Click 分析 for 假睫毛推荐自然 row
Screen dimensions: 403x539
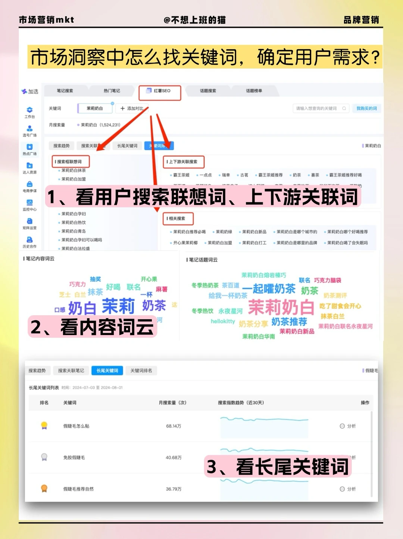pos(348,489)
